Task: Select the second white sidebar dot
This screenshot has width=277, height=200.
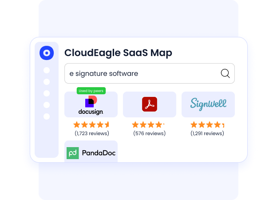Action: pyautogui.click(x=47, y=82)
